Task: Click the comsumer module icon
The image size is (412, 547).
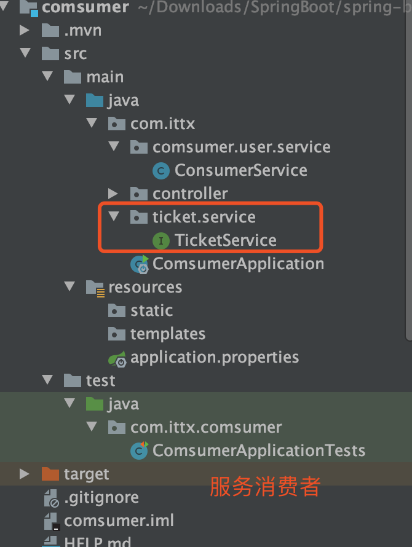Action: (x=29, y=9)
